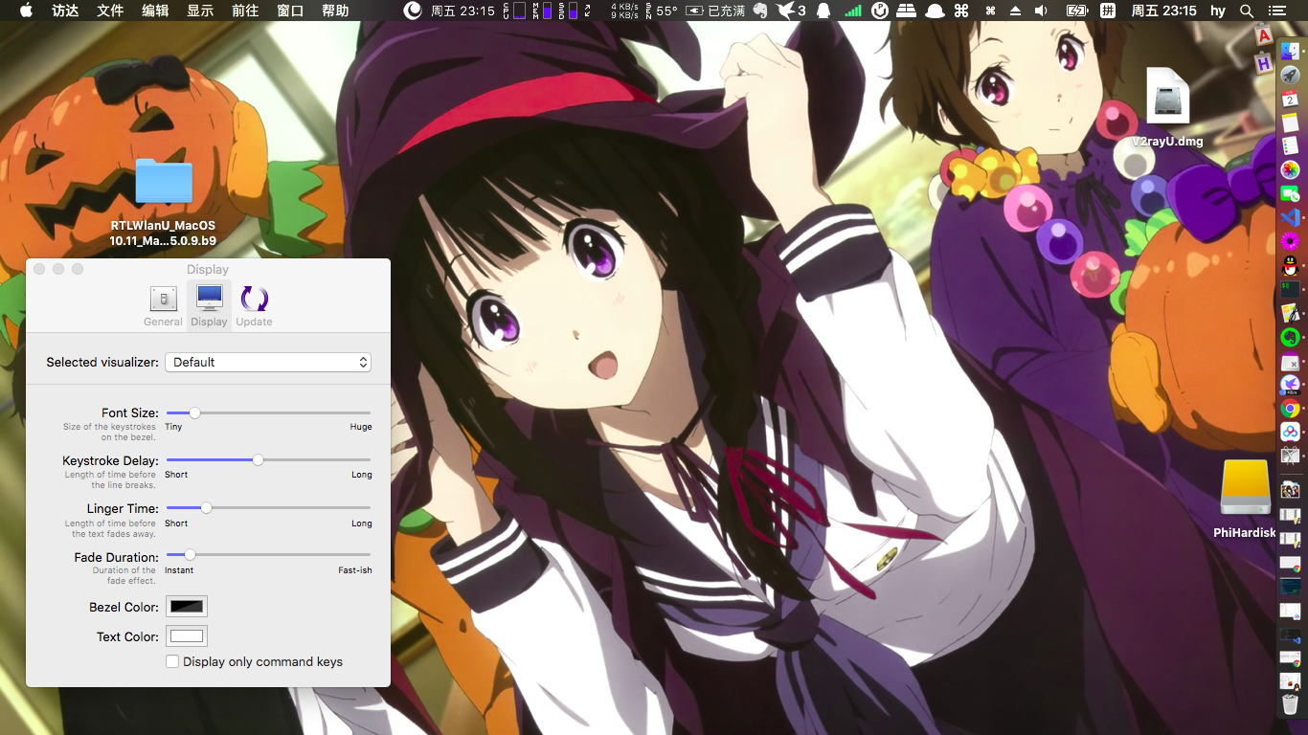The height and width of the screenshot is (735, 1308).
Task: Click the Linger Time slider handle
Action: (x=206, y=508)
